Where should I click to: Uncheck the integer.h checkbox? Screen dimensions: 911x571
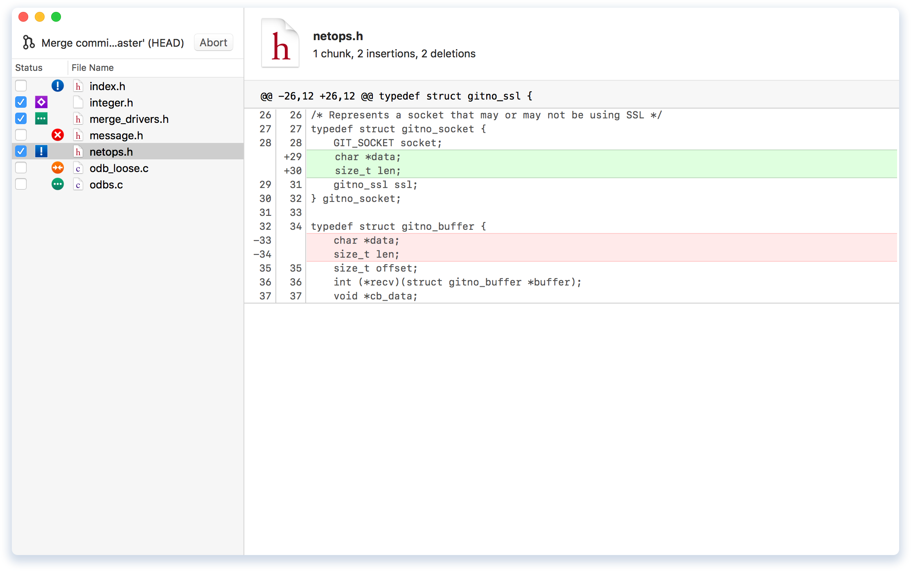coord(21,102)
